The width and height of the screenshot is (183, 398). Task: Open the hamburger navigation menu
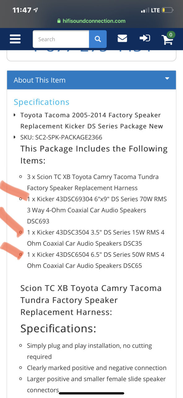[15, 39]
